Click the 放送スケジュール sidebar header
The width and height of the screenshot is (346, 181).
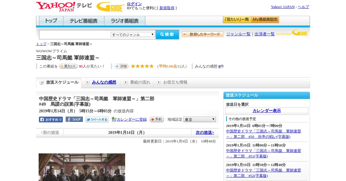click(x=267, y=95)
